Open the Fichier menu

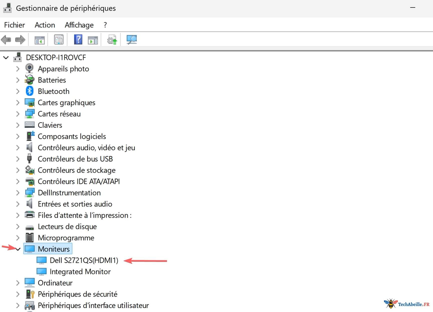click(x=15, y=25)
